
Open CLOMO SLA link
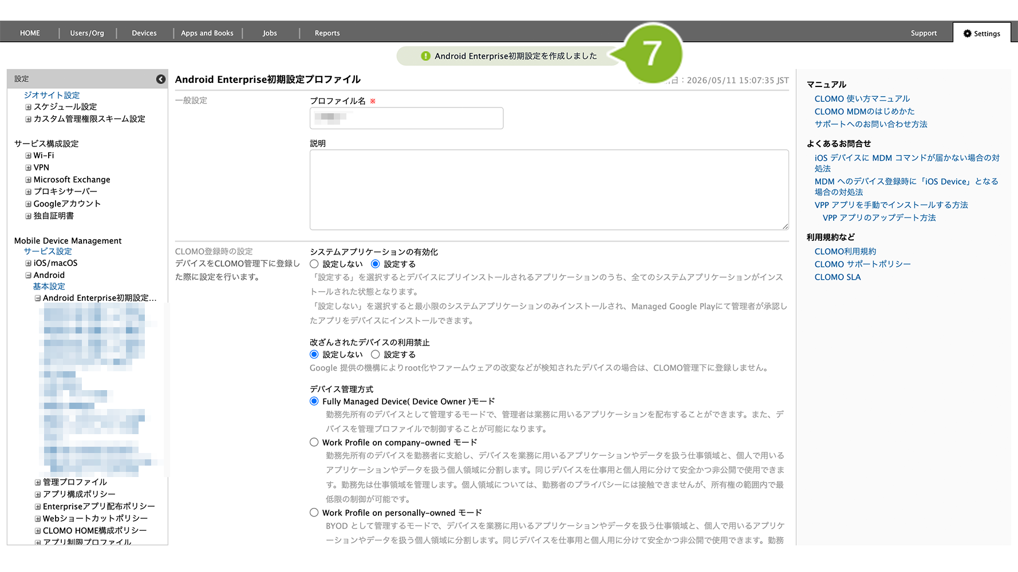pyautogui.click(x=838, y=277)
